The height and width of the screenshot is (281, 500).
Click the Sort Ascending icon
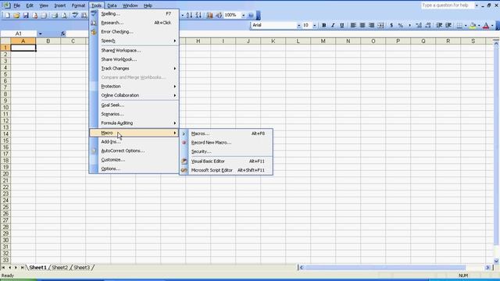click(x=189, y=15)
